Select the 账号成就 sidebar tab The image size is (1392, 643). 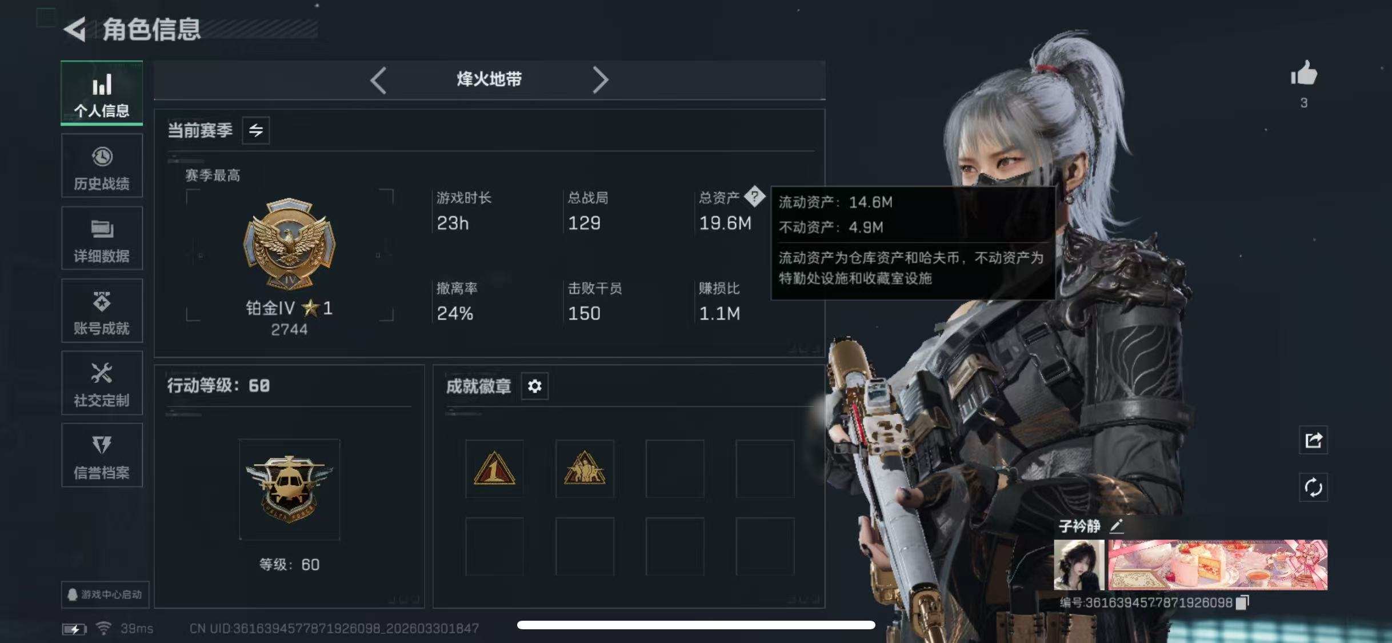click(102, 310)
